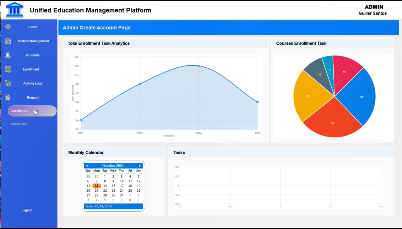402x229 pixels.
Task: Select October 31 in the calendar
Action: pos(122,195)
